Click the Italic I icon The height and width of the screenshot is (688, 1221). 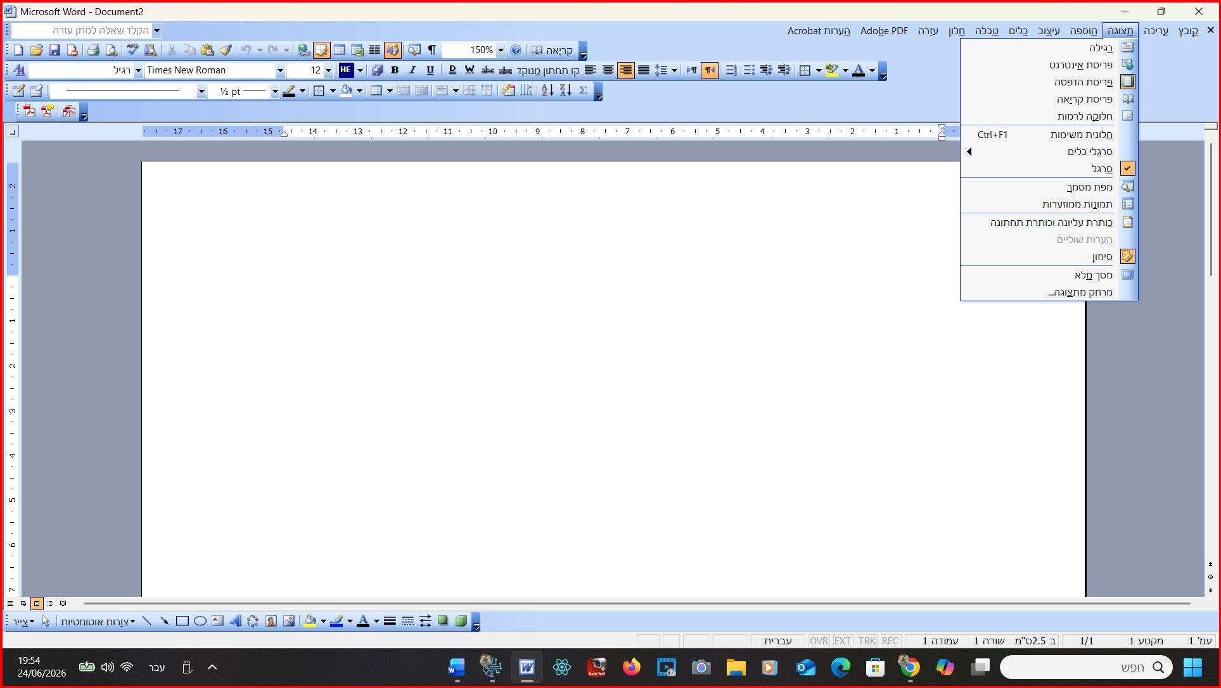(412, 70)
